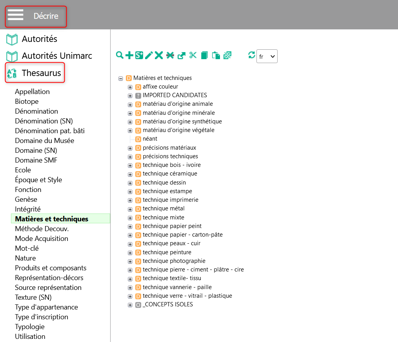Click the D icon beside technique céramique
This screenshot has height=342, width=398.
(x=138, y=174)
